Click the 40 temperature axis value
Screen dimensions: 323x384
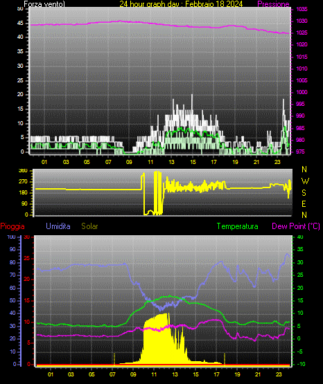pyautogui.click(x=300, y=237)
